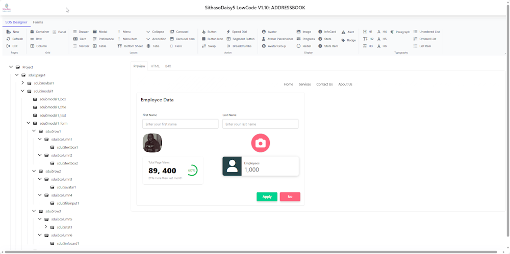Add an Avatar display component
The image size is (510, 254).
tap(269, 32)
